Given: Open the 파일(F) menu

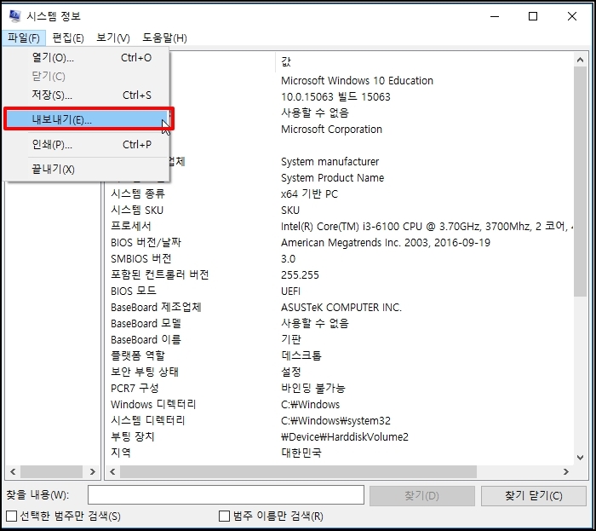Looking at the screenshot, I should pos(24,38).
